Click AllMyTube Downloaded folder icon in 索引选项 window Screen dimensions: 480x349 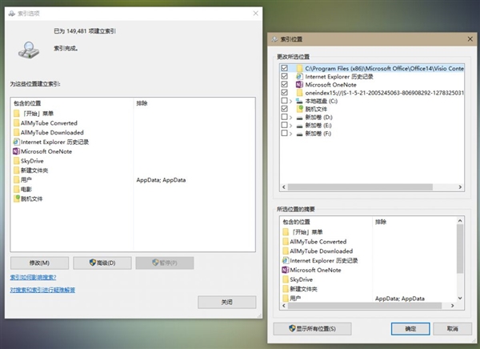(x=17, y=133)
